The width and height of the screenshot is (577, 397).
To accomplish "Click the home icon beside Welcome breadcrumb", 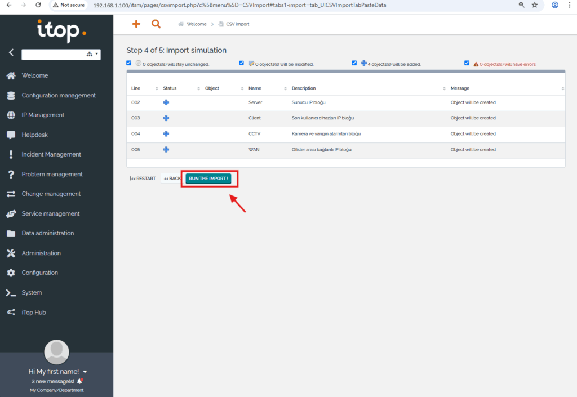I will point(181,24).
